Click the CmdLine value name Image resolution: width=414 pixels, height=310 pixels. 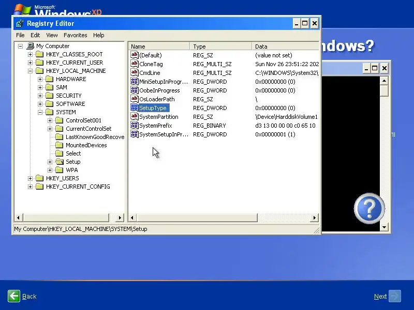(x=150, y=73)
